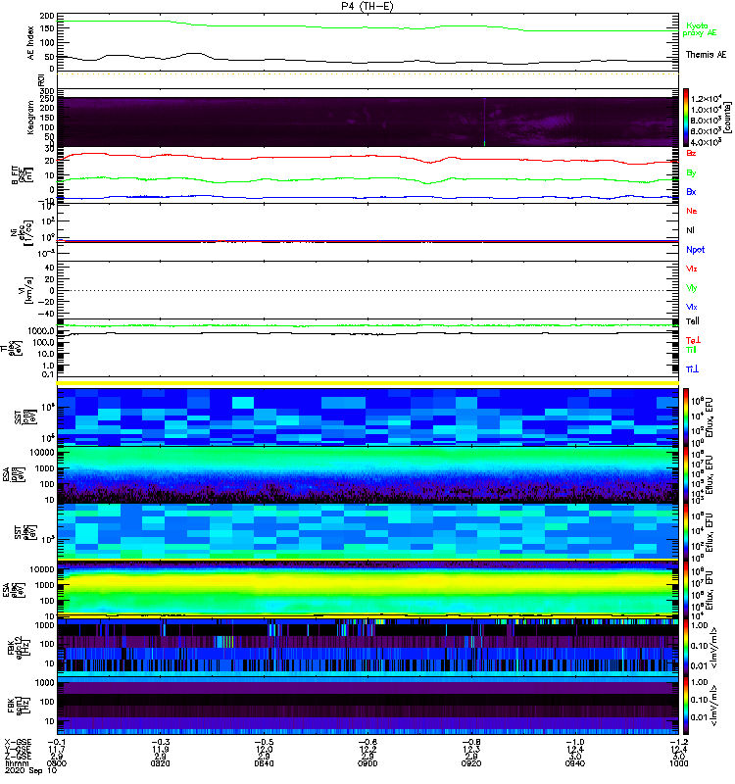
Task: Click the SST ions spectrogram panel
Action: pos(367,416)
